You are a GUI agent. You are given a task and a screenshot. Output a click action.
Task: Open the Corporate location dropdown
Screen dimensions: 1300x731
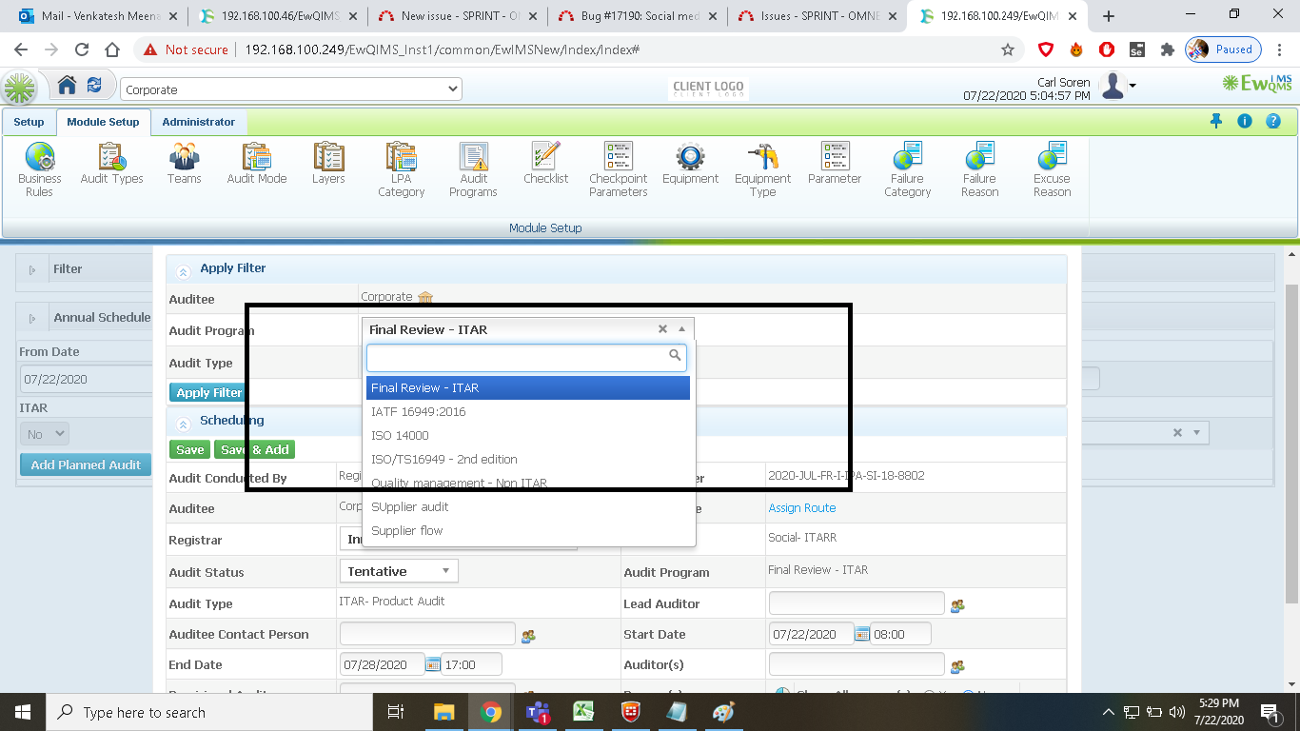pyautogui.click(x=291, y=89)
